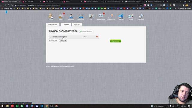The image size is (192, 108).
Task: Go to browser home page
Action: coord(12,5)
